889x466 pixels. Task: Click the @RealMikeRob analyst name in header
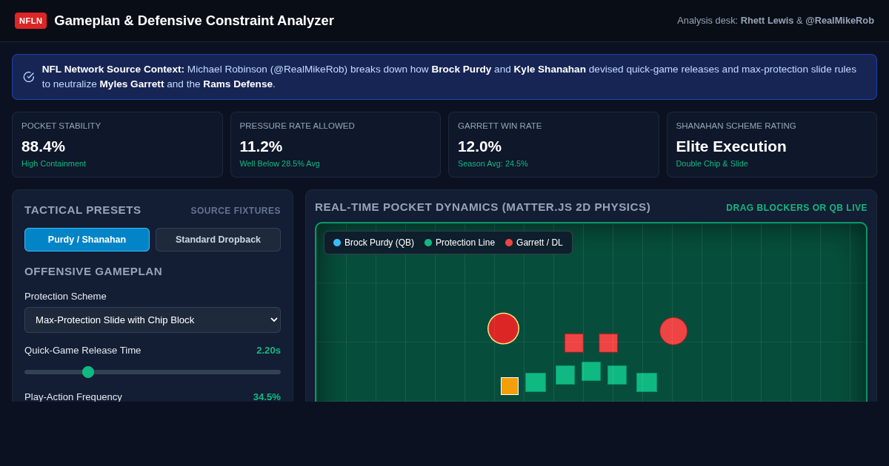pyautogui.click(x=839, y=21)
